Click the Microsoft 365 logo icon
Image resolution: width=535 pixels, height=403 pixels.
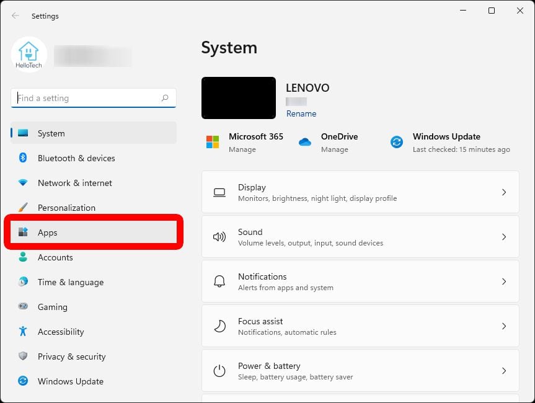tap(213, 142)
